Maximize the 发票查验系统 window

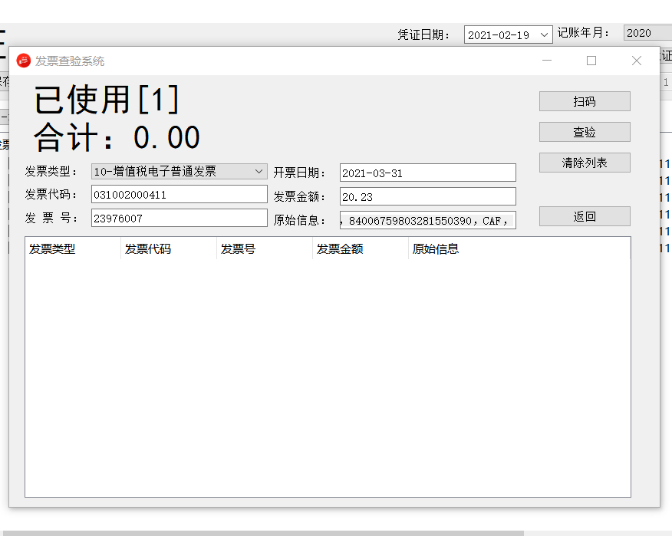[591, 61]
